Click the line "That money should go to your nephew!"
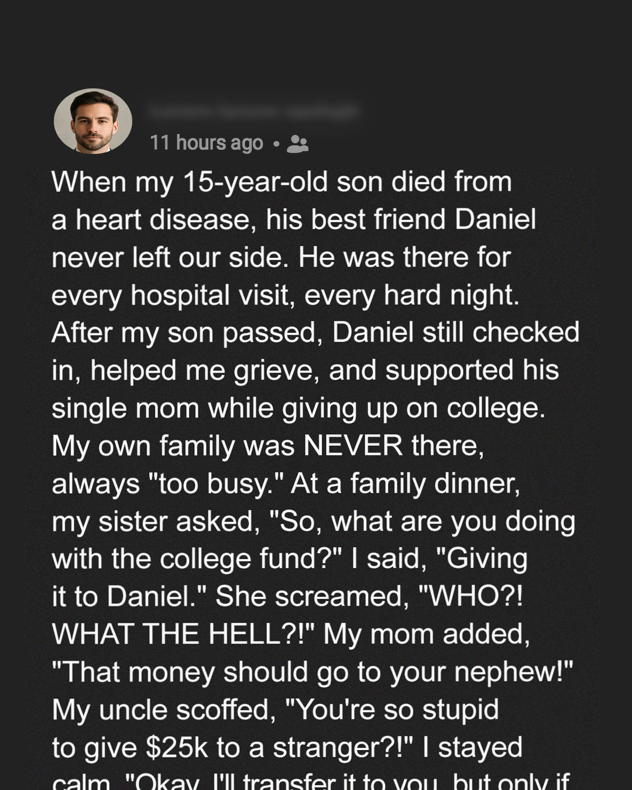The height and width of the screenshot is (790, 632). pos(312,672)
